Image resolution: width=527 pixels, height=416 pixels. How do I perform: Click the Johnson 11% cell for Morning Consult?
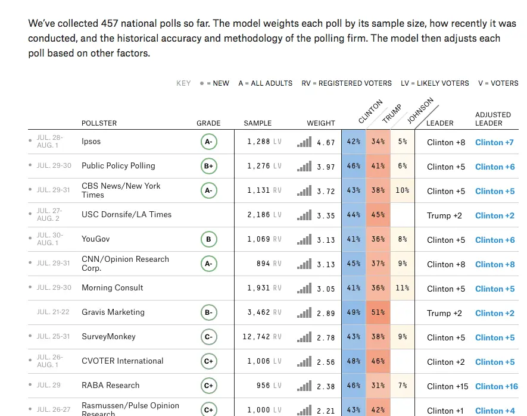click(x=403, y=288)
